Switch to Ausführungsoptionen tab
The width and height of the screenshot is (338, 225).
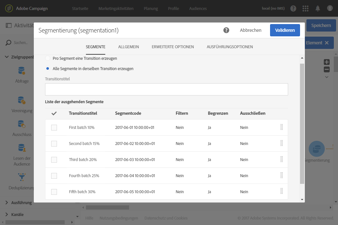[230, 47]
